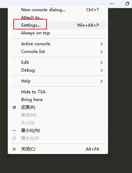
Task: Open the Help submenu
Action: tap(58, 81)
